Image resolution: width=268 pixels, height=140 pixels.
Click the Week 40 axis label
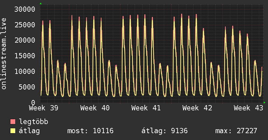tap(95, 108)
